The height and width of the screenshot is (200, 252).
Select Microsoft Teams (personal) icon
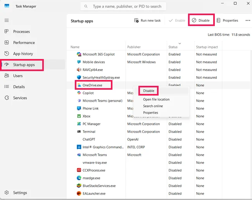(79, 101)
